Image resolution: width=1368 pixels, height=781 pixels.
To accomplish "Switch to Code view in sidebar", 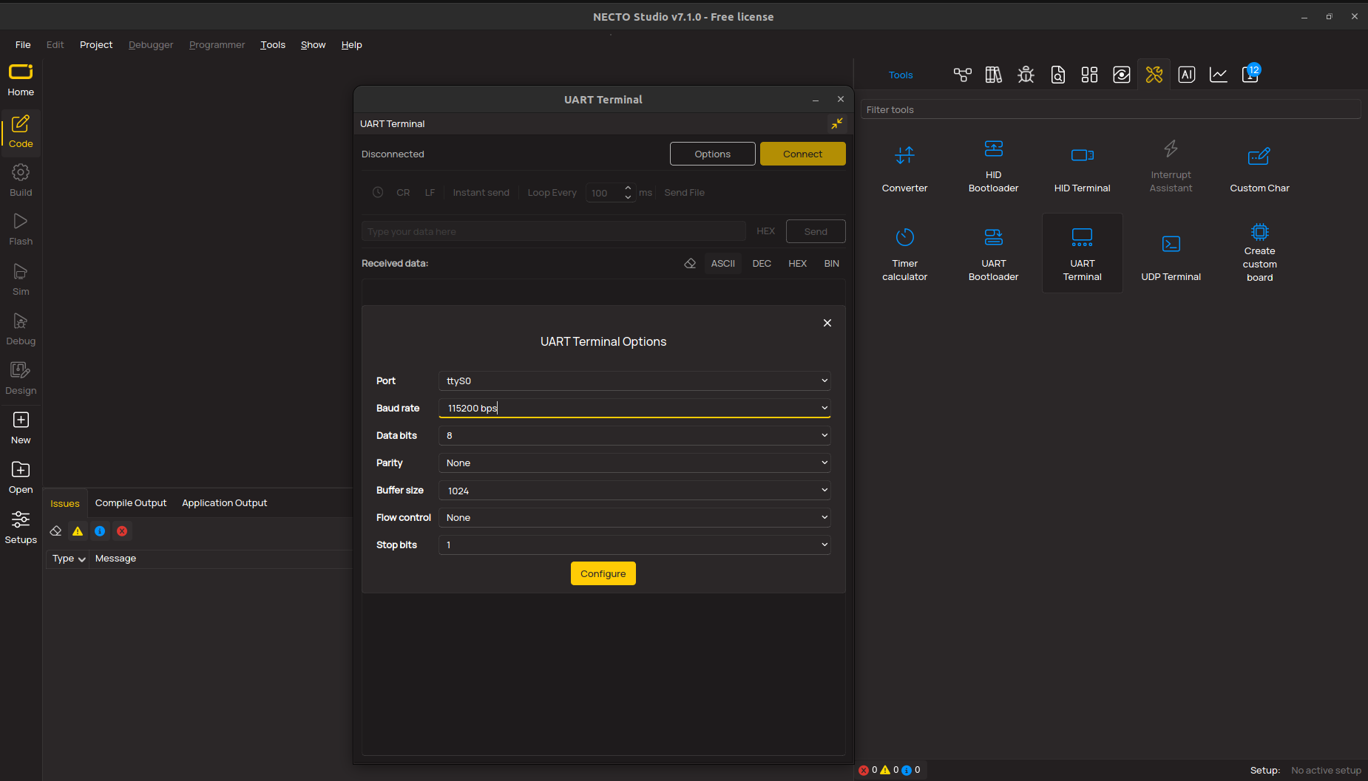I will [21, 132].
